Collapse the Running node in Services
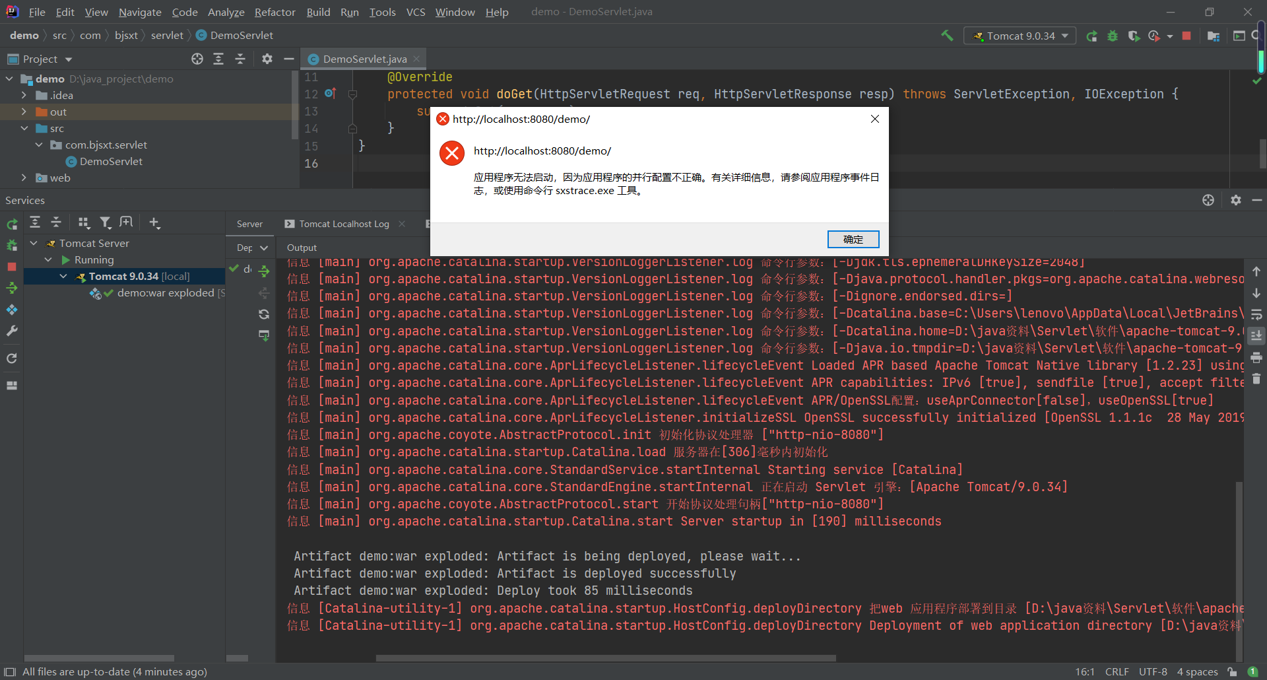Viewport: 1267px width, 680px height. coord(48,259)
